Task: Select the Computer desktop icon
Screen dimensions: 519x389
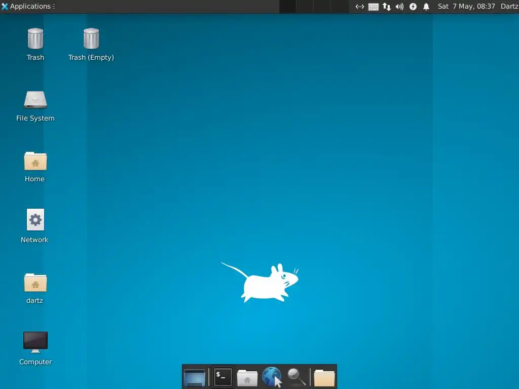Action: pos(35,348)
